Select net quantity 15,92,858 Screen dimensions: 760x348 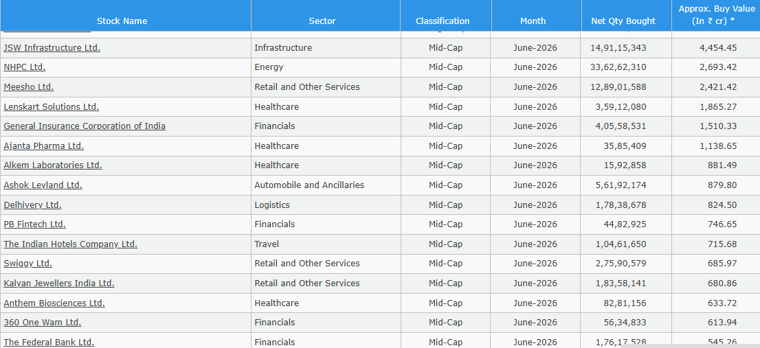pos(627,165)
